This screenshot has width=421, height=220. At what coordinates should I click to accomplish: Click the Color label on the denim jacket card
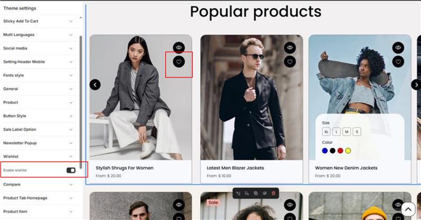pyautogui.click(x=327, y=143)
